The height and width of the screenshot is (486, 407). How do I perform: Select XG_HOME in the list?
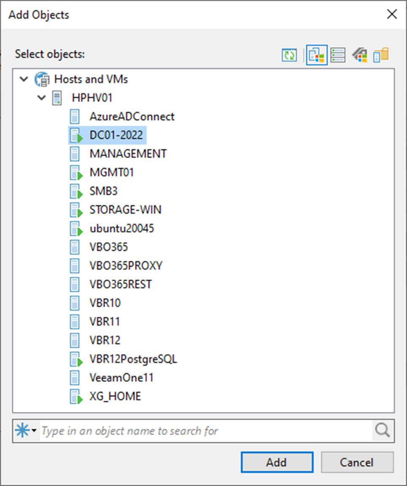pyautogui.click(x=115, y=396)
